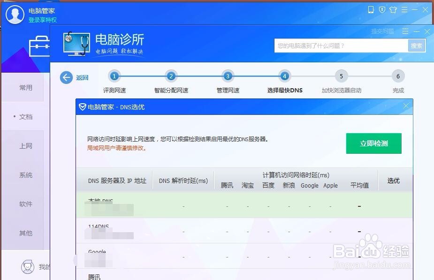Select the 软件 category
Image resolution: width=434 pixels, height=280 pixels.
(25, 204)
